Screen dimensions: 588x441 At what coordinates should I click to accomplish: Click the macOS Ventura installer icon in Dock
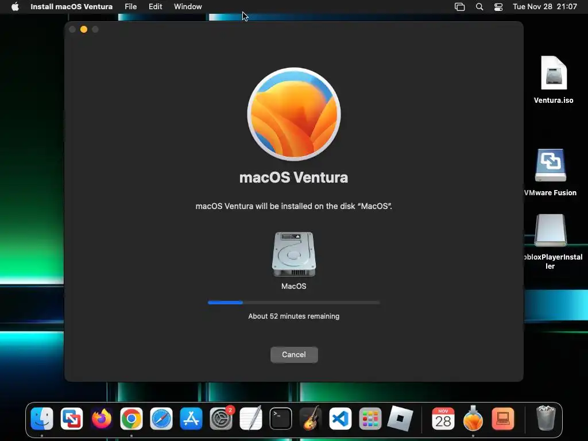point(473,418)
